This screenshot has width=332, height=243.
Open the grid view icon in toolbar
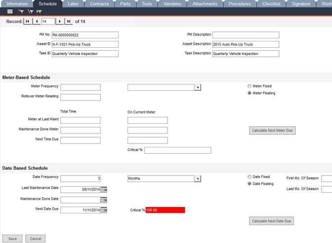click(x=10, y=11)
